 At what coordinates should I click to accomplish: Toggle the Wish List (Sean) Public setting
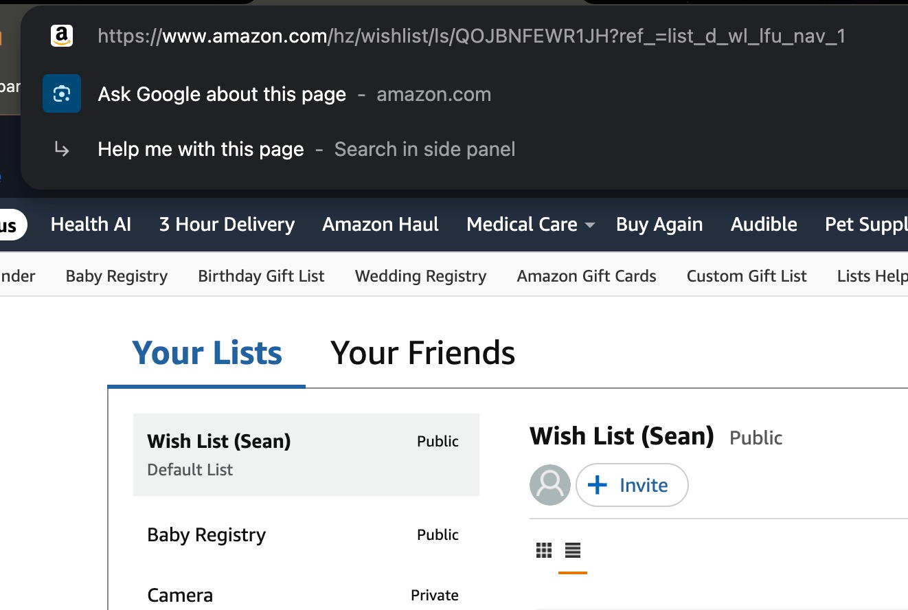438,441
